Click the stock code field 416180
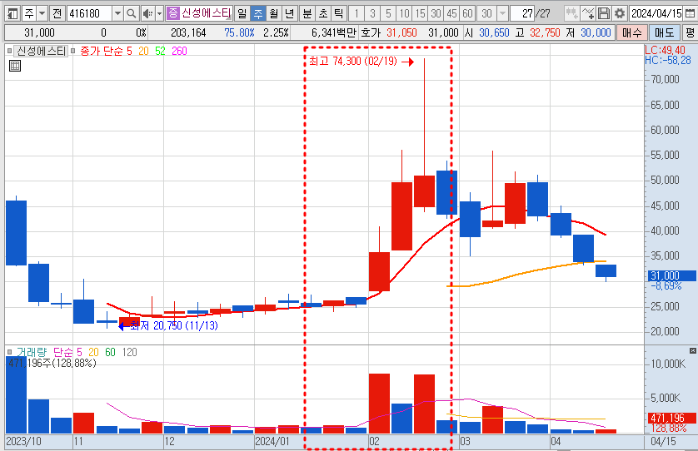Screen dimensions: 698x451 (x=89, y=13)
